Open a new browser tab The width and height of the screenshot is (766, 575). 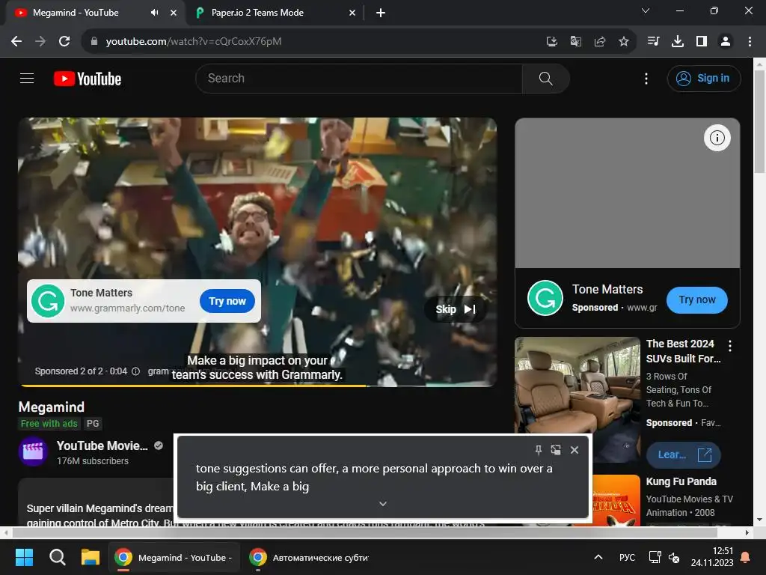pyautogui.click(x=381, y=13)
